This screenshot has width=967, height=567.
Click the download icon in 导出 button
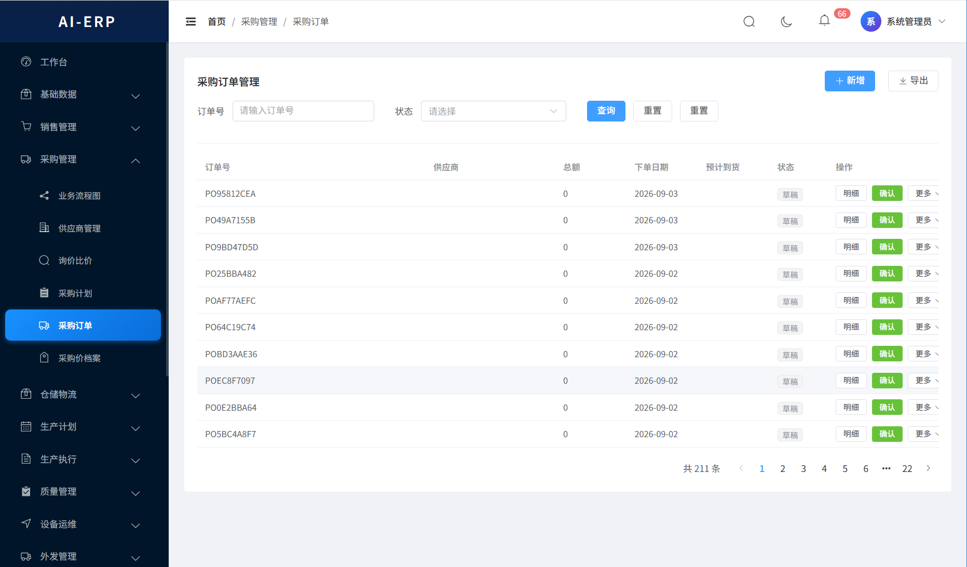[x=903, y=81]
